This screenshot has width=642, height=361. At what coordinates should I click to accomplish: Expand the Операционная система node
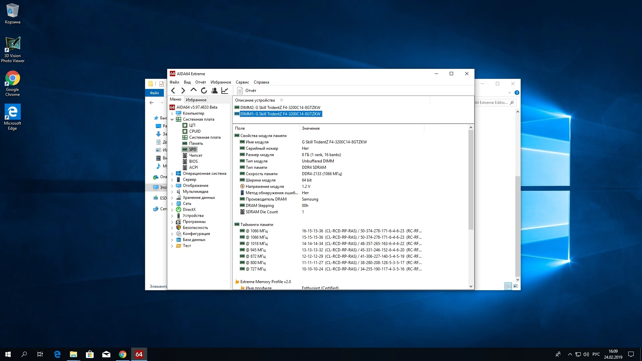point(172,174)
